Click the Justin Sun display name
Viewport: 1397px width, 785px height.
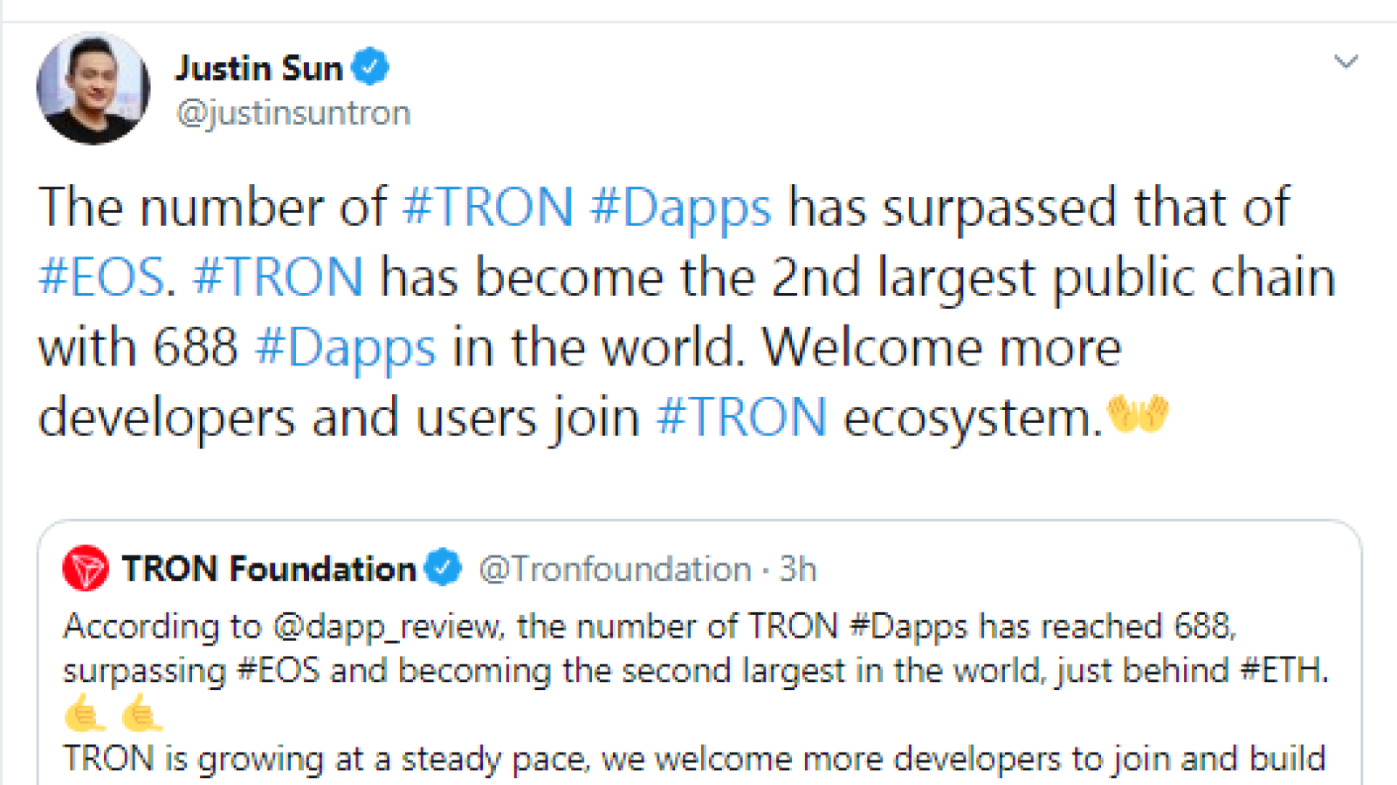coord(258,67)
